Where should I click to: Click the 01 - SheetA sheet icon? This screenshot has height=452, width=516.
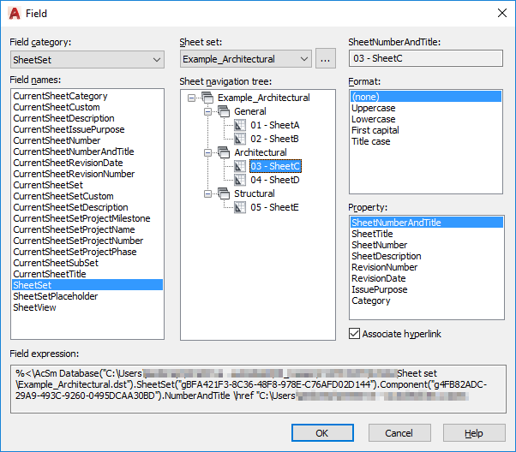tap(240, 125)
